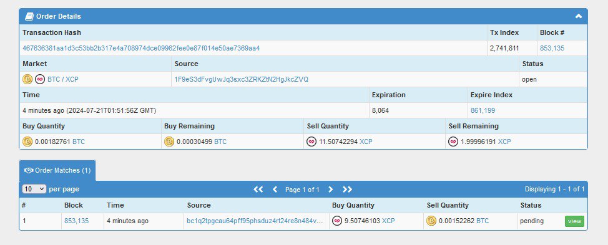
Task: Click the XCP link in the Sell Remaining cell
Action: pyautogui.click(x=504, y=142)
